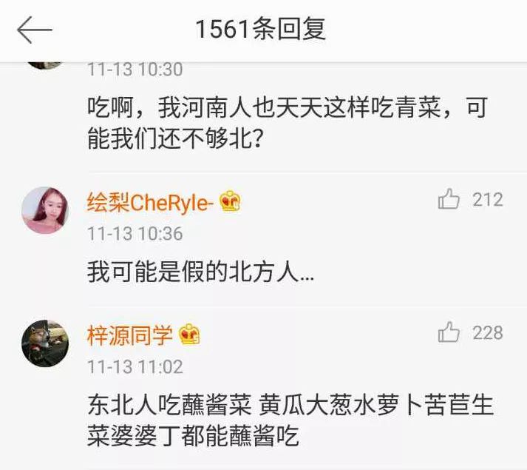Viewport: 527px width, 470px height.
Task: Open 梓源同学 profile avatar
Action: [45, 343]
